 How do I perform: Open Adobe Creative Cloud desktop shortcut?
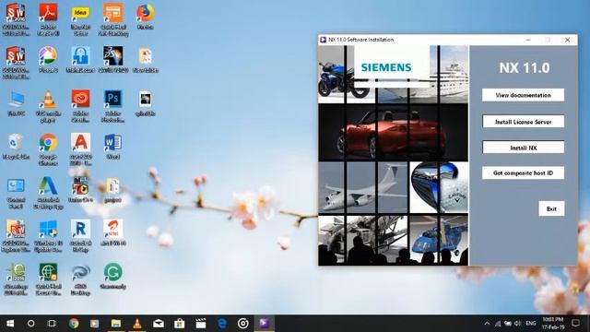[x=80, y=106]
